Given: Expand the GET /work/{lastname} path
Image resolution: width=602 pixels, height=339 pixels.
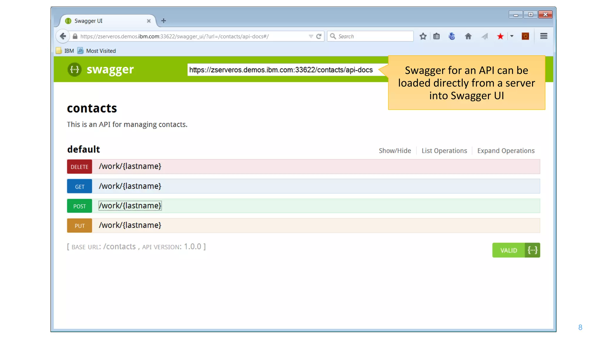Looking at the screenshot, I should (130, 186).
